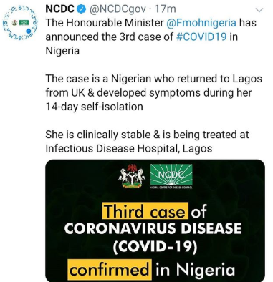Screen dimensions: 273x282
Task: Click the Nigerian coat of arms
Action: point(132,177)
